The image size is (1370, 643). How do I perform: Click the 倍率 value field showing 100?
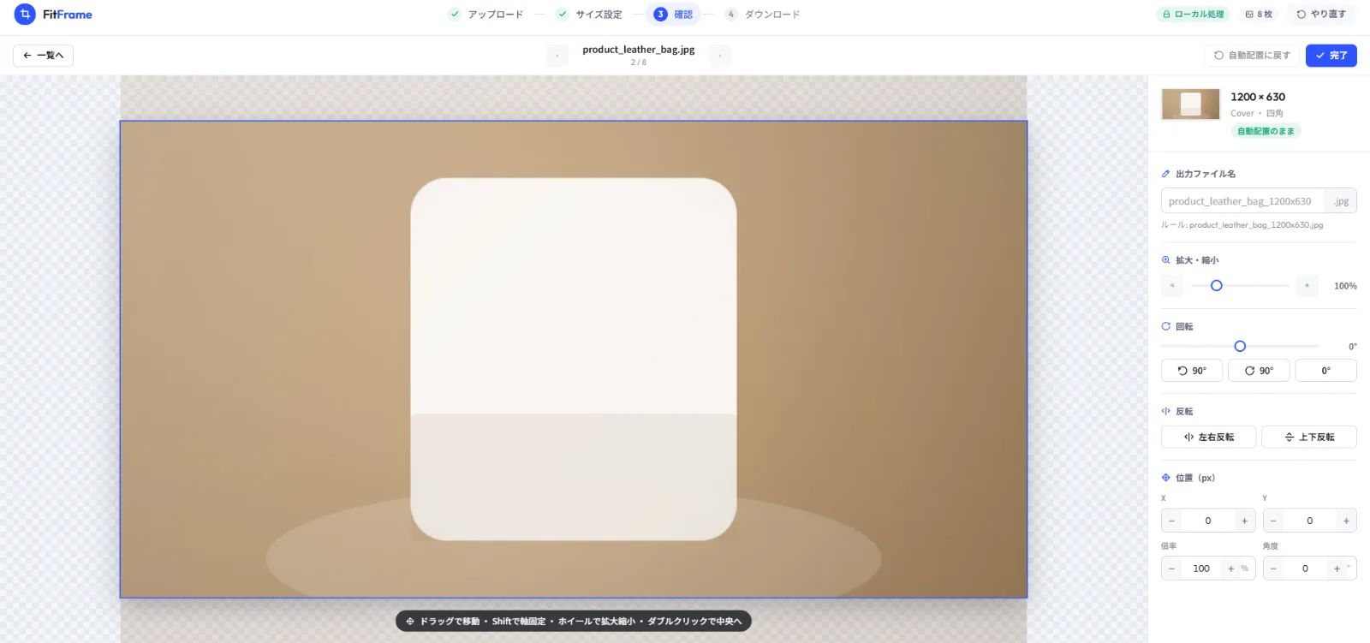pyautogui.click(x=1201, y=569)
